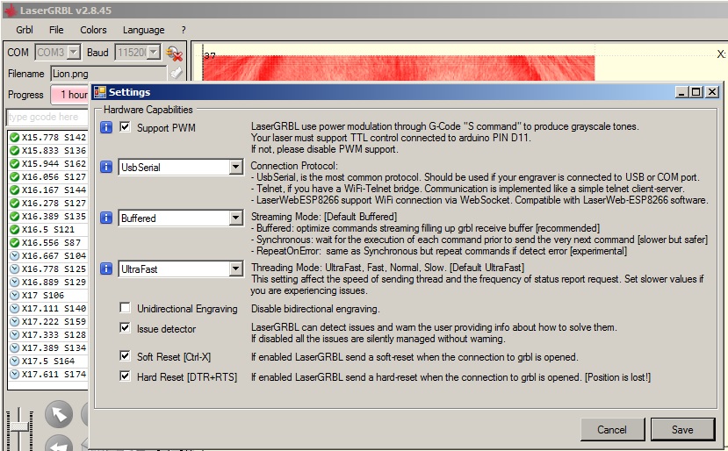
Task: Enable Unidirectional Engraving checkbox
Action: click(125, 308)
